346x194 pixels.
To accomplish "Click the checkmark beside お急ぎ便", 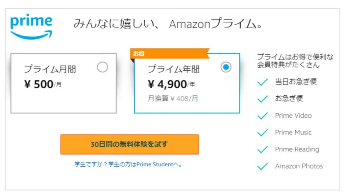I will (x=263, y=99).
